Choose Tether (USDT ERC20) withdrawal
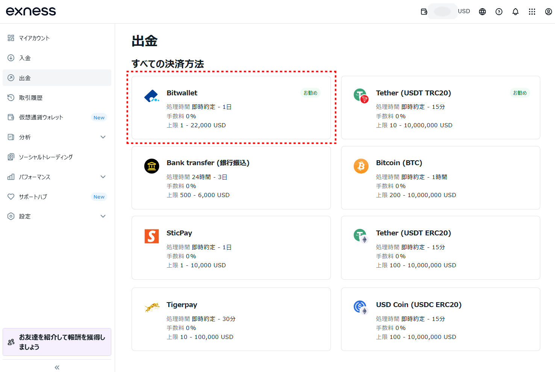555x372 pixels. (x=441, y=248)
